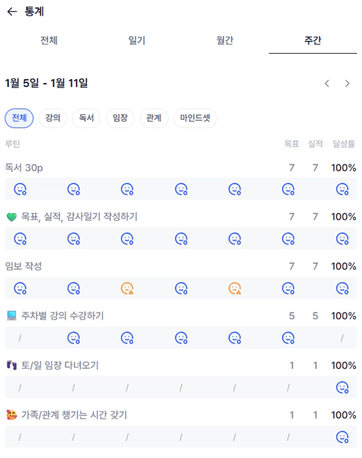Click first smiley in 독서 30p row
The image size is (362, 458).
(20, 189)
